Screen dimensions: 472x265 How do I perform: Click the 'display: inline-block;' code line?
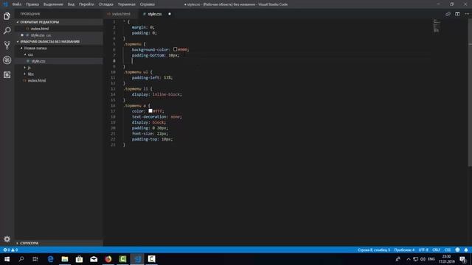coord(156,94)
